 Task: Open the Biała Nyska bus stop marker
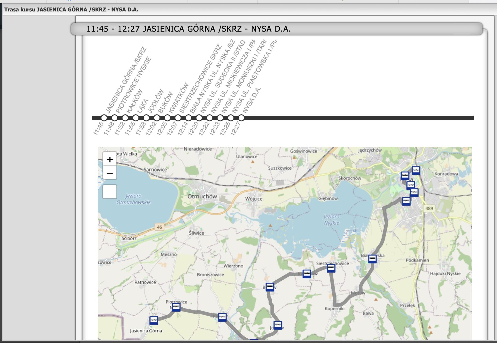pos(372,258)
